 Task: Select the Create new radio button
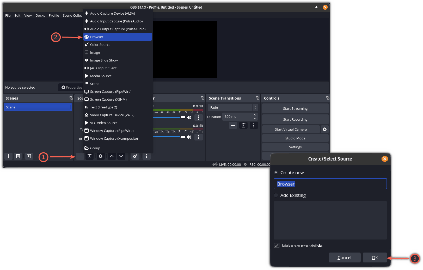[276, 173]
